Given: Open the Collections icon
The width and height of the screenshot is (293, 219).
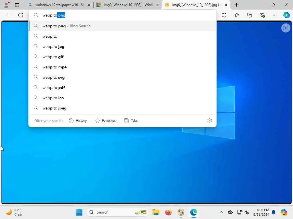Looking at the screenshot, I should click(x=250, y=15).
